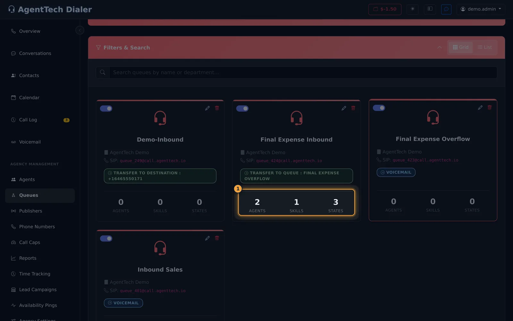Open the chat bubble icon in header
Image resolution: width=513 pixels, height=321 pixels.
pyautogui.click(x=446, y=9)
